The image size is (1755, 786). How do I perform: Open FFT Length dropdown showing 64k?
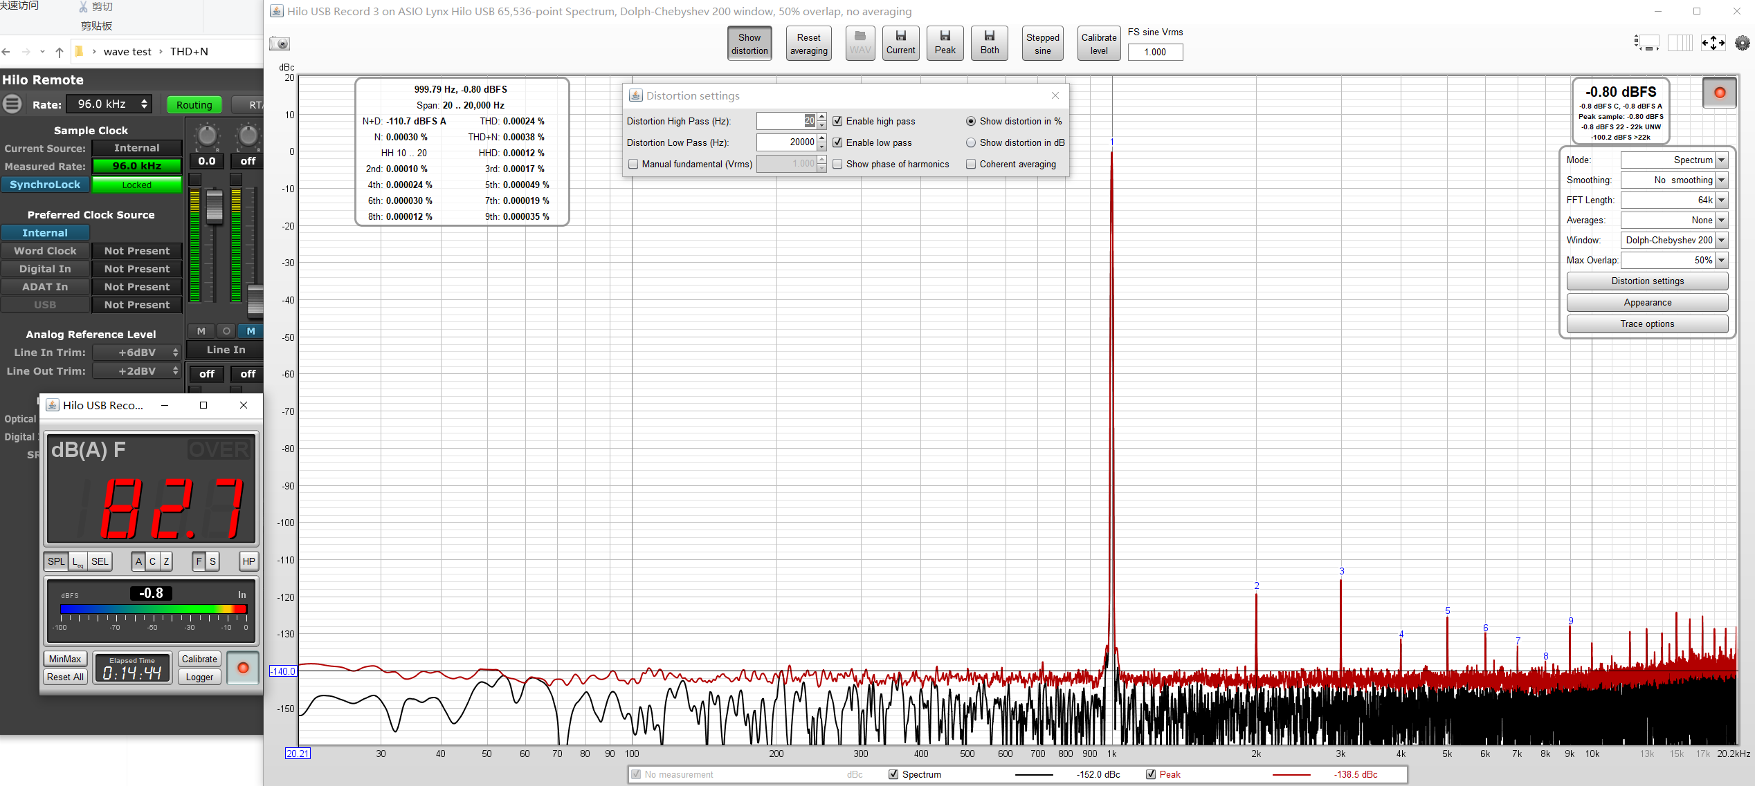[x=1674, y=200]
